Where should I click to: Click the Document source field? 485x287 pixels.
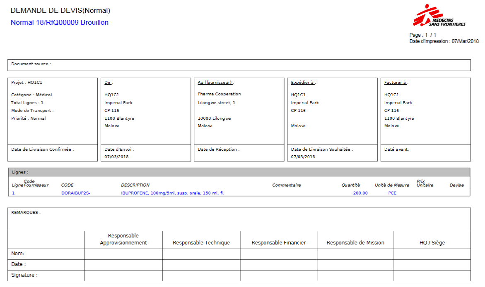pyautogui.click(x=239, y=65)
